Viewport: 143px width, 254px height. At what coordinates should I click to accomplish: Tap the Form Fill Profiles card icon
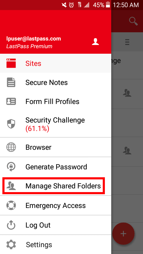(x=11, y=101)
